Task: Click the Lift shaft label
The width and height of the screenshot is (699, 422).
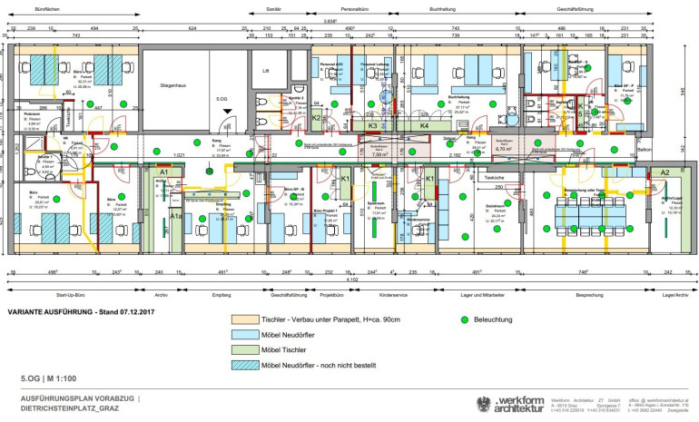Action: [265, 69]
